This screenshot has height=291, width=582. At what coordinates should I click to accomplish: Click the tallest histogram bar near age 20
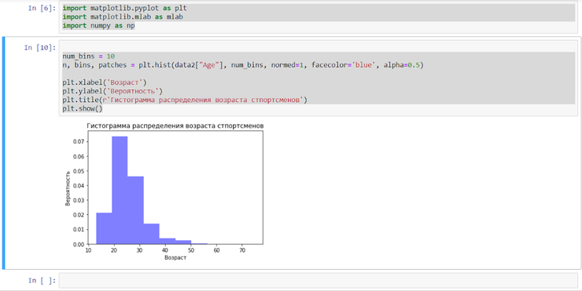coord(120,191)
